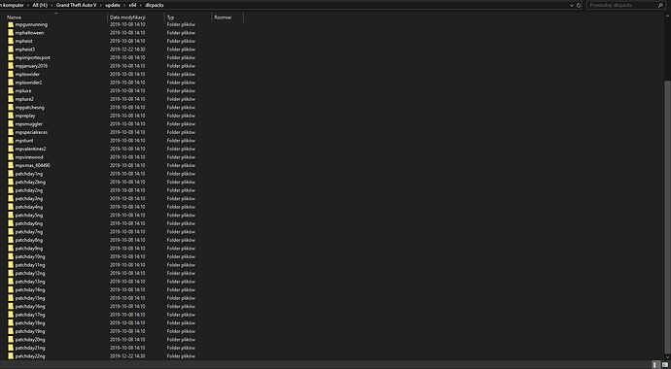Image resolution: width=671 pixels, height=369 pixels.
Task: Click the patchday7ng folder name
Action: click(x=28, y=232)
